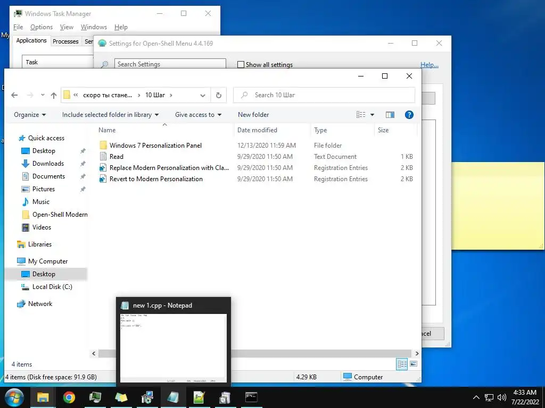Select Windows 7 Personalization Panel folder icon
This screenshot has height=408, width=545.
(103, 146)
